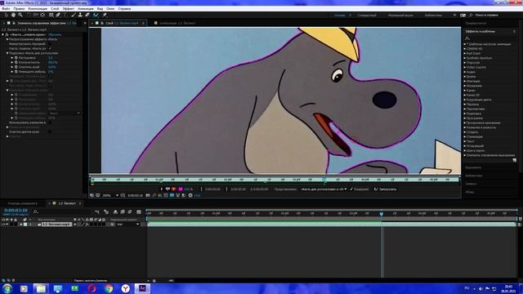Switch to the Стандартный workspace
Screen dimensions: 523x294
(x=367, y=16)
